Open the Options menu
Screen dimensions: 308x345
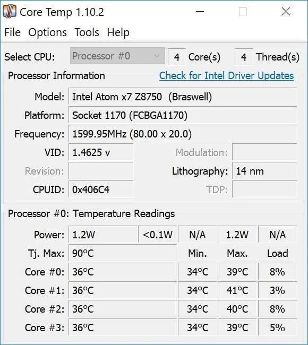tap(47, 32)
